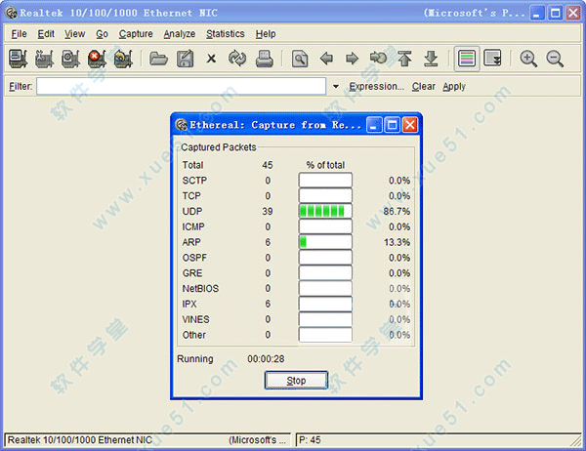This screenshot has height=451, width=586.
Task: Click the IPX protocol label
Action: pyautogui.click(x=189, y=305)
